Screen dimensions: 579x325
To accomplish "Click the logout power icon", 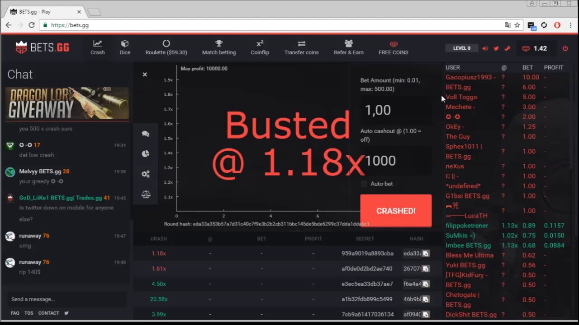I will 565,48.
